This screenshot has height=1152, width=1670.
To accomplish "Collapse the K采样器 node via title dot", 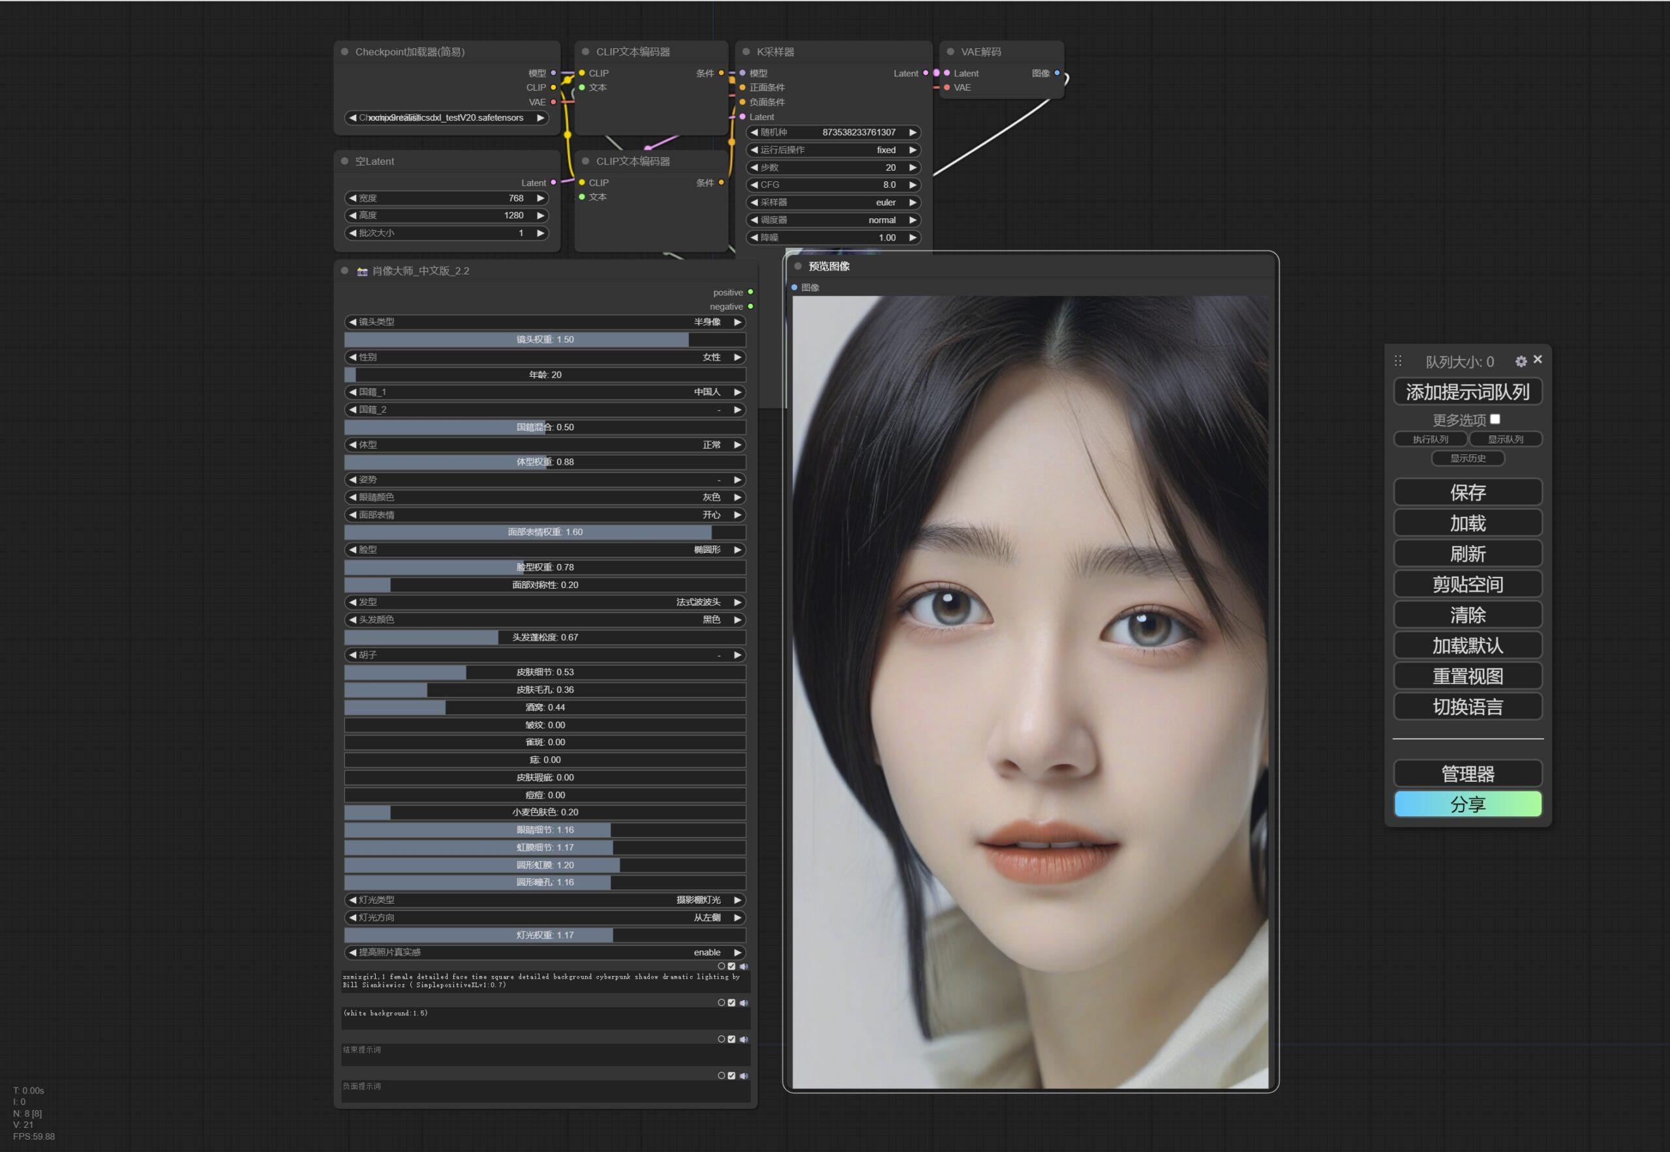I will click(746, 52).
